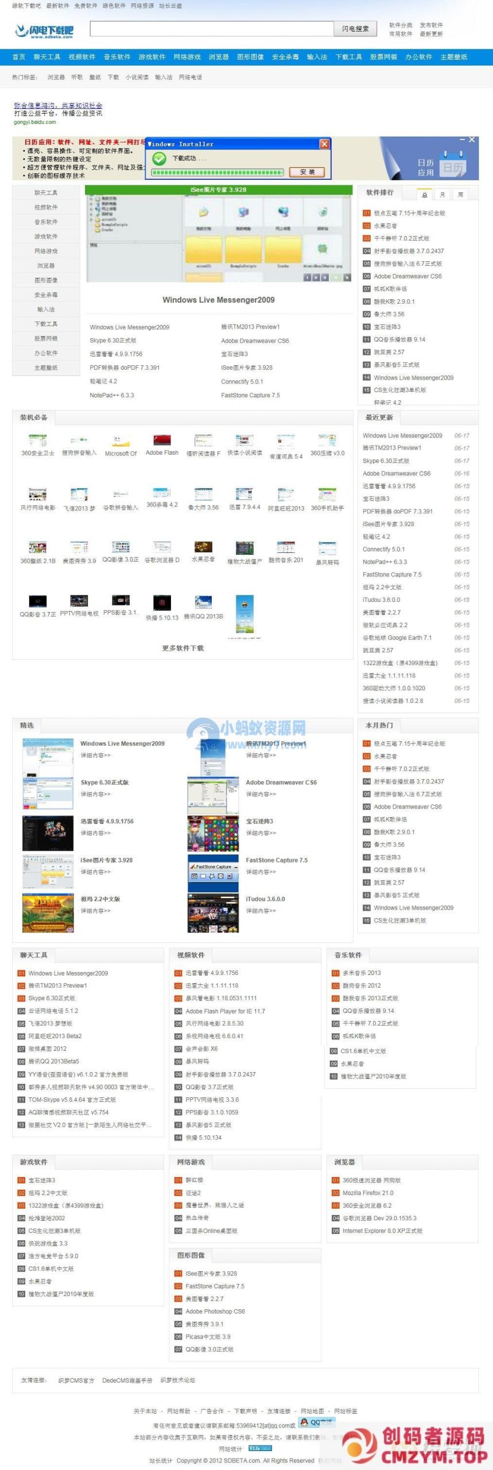Jump to slide 5 in the carousel
493x1470 pixels.
pos(347,277)
